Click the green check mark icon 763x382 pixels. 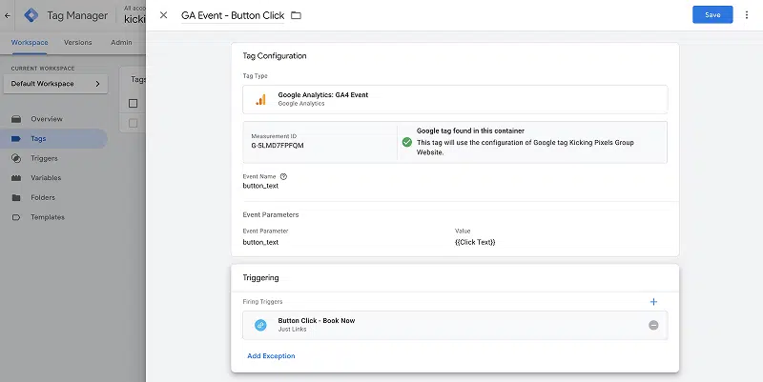tap(407, 142)
